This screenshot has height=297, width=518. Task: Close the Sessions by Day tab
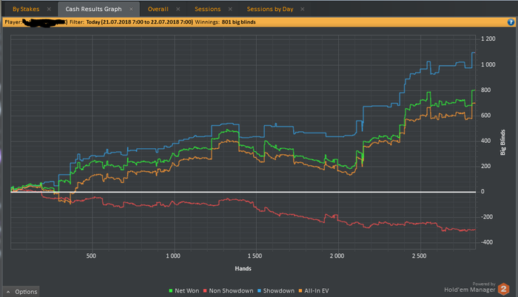click(x=302, y=9)
